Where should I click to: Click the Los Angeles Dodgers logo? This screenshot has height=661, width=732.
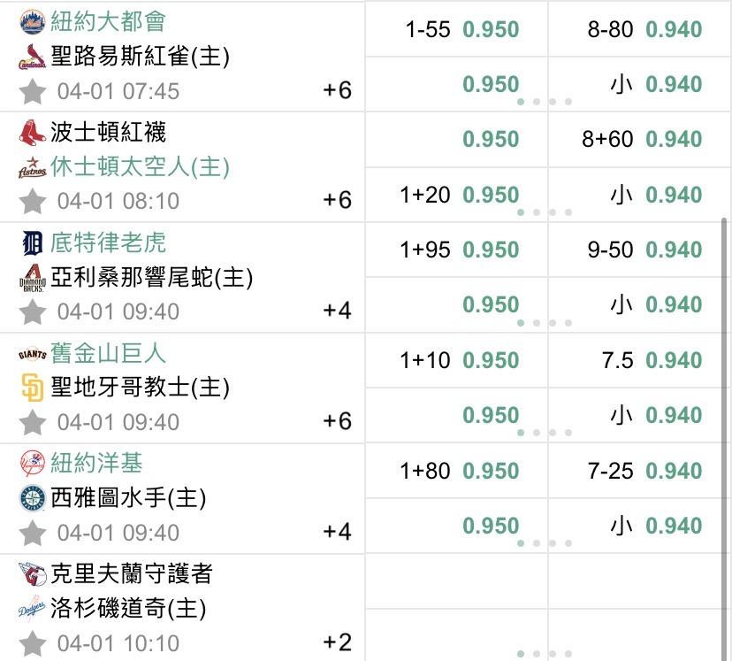pyautogui.click(x=32, y=609)
